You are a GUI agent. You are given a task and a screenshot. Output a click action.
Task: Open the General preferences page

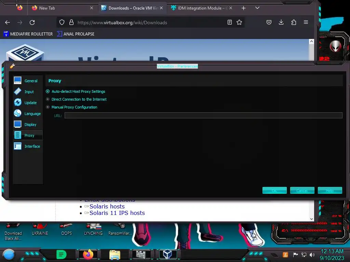pos(28,81)
